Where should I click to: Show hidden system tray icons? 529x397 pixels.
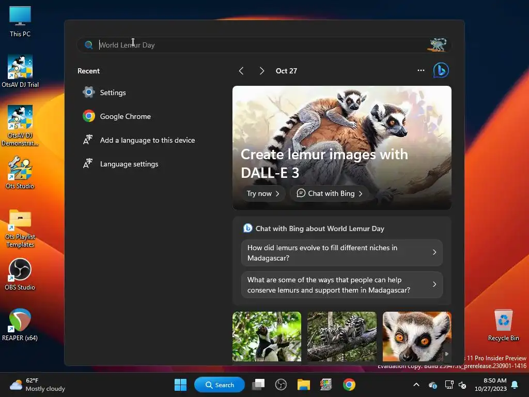(416, 385)
